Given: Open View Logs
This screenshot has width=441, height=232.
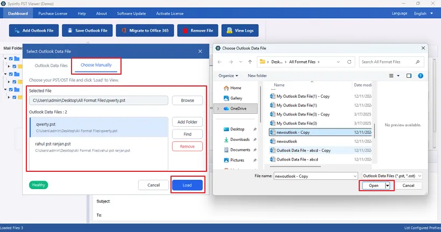Looking at the screenshot, I should click(x=240, y=30).
